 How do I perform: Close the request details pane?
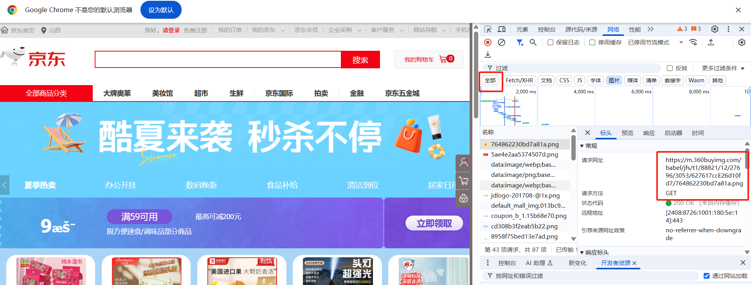[x=587, y=133]
